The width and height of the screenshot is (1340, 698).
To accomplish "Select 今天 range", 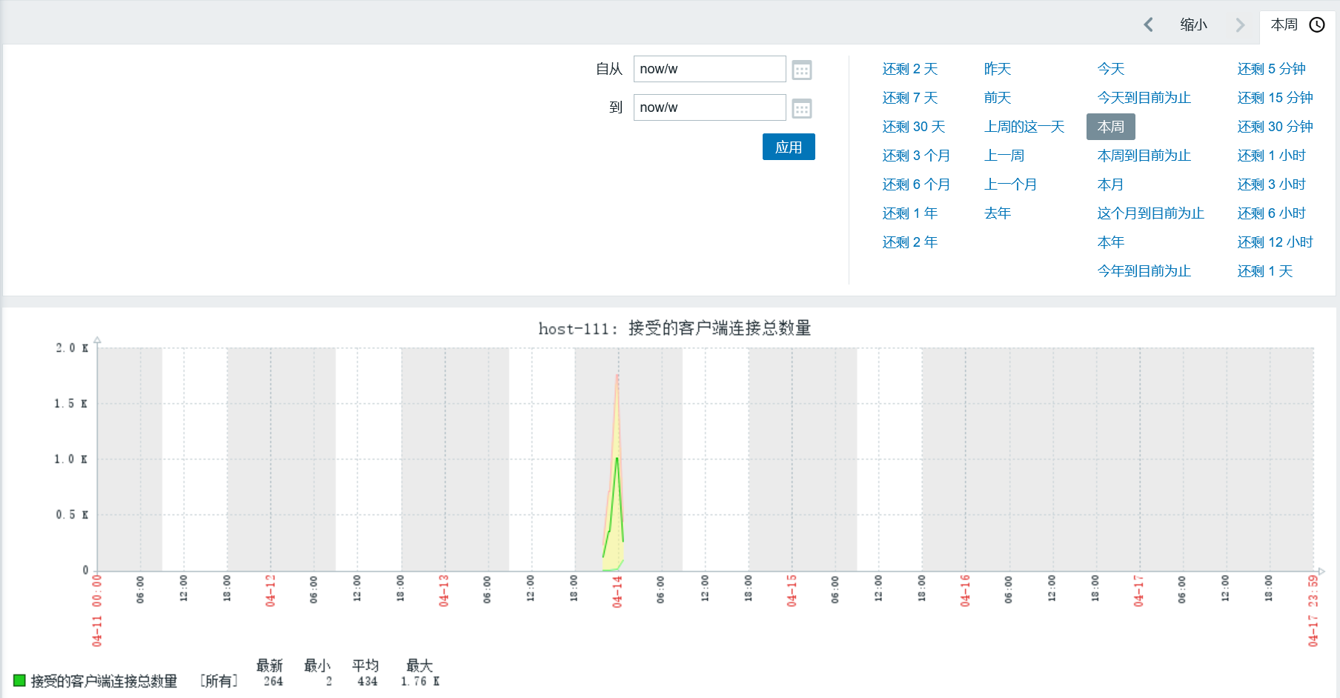I will (x=1111, y=69).
